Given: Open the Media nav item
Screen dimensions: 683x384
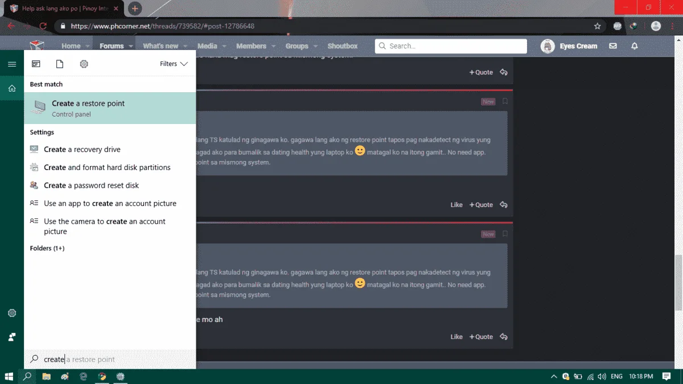Looking at the screenshot, I should (207, 46).
